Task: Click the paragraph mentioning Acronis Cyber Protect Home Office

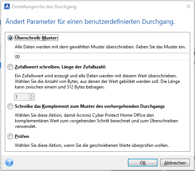Action: click(96, 121)
